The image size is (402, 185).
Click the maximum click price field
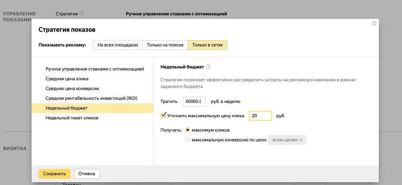tap(260, 116)
